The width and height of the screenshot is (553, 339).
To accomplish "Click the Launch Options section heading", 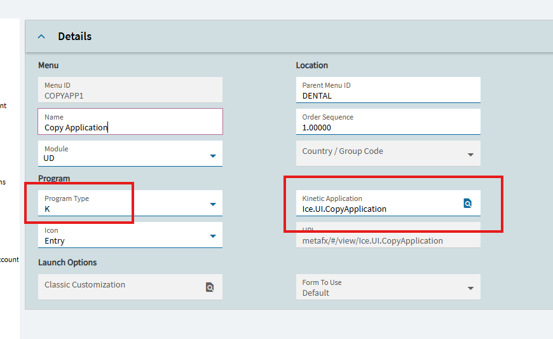I will tap(67, 263).
